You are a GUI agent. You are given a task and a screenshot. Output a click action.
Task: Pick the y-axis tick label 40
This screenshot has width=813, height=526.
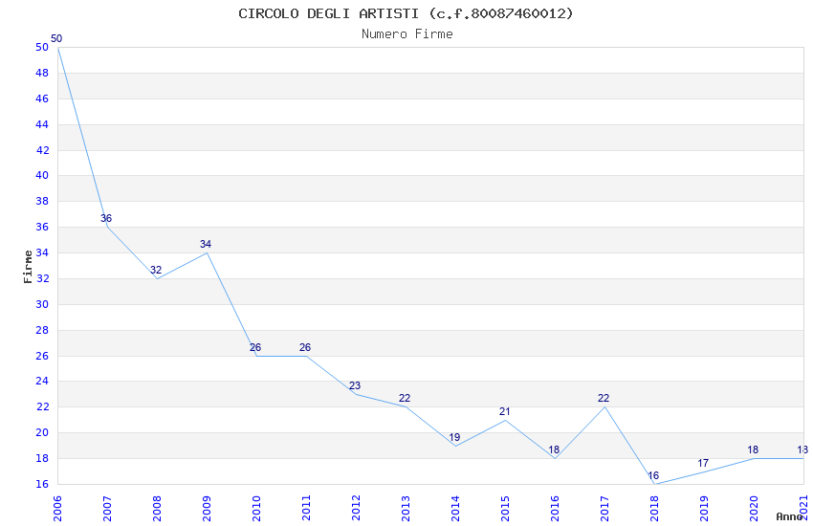tap(42, 175)
